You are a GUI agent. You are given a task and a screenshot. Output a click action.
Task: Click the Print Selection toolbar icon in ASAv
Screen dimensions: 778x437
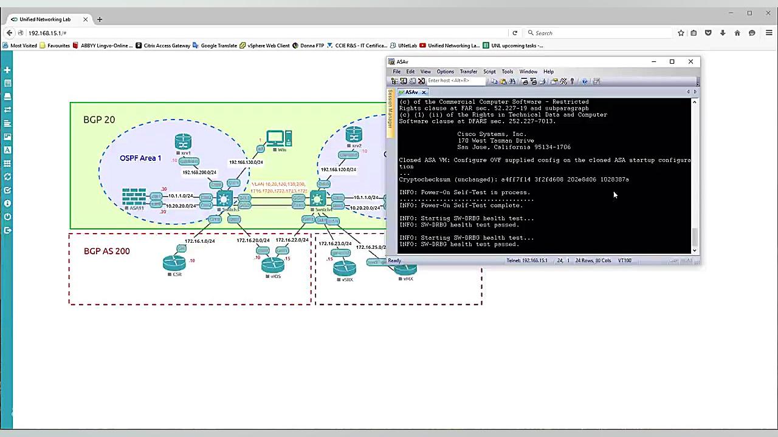534,81
